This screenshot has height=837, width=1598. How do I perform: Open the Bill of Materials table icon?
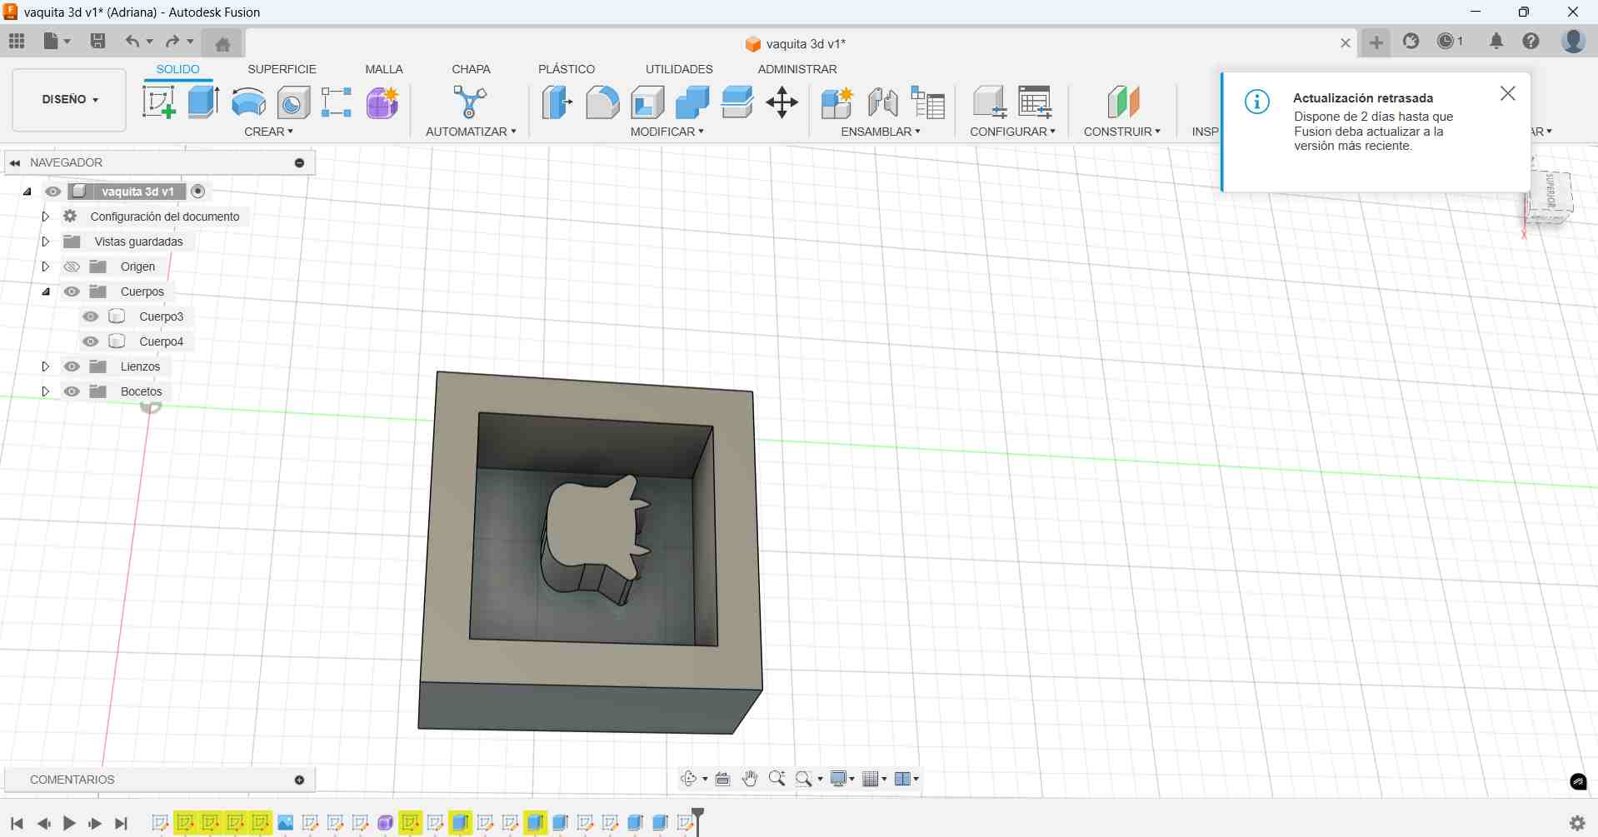point(927,102)
